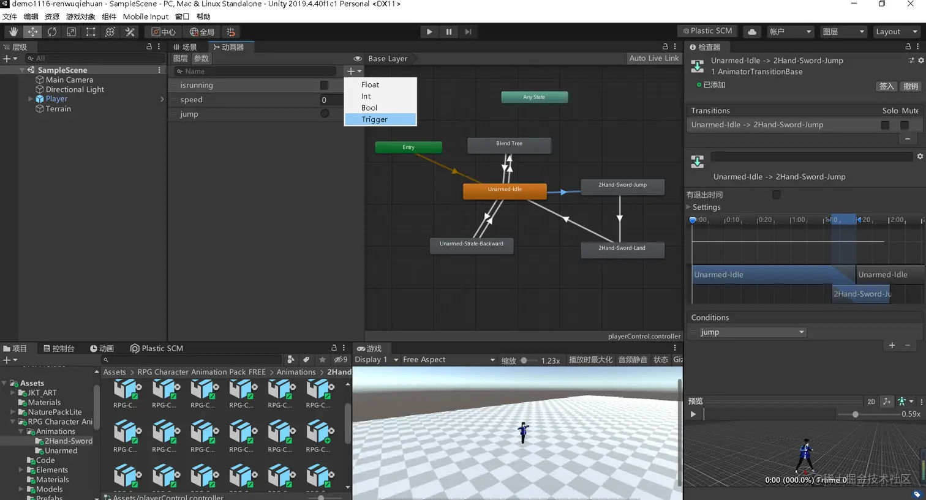Click the 签入 check-in button
Viewport: 926px width, 500px height.
(x=887, y=86)
